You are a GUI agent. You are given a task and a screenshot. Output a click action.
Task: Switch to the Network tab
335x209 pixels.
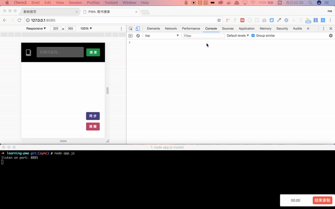coord(170,28)
